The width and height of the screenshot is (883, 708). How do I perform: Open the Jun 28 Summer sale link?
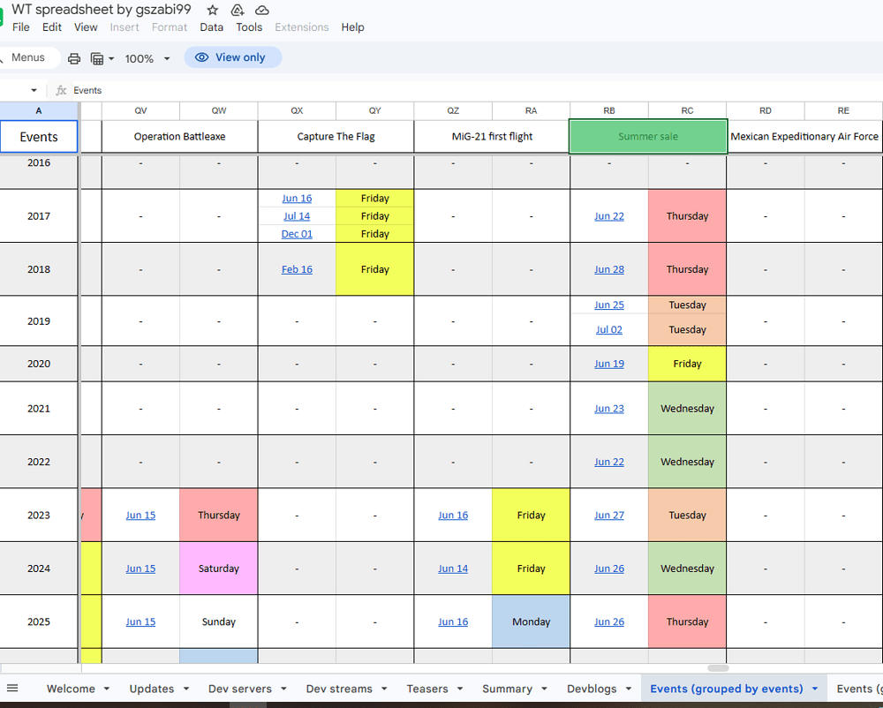[609, 269]
